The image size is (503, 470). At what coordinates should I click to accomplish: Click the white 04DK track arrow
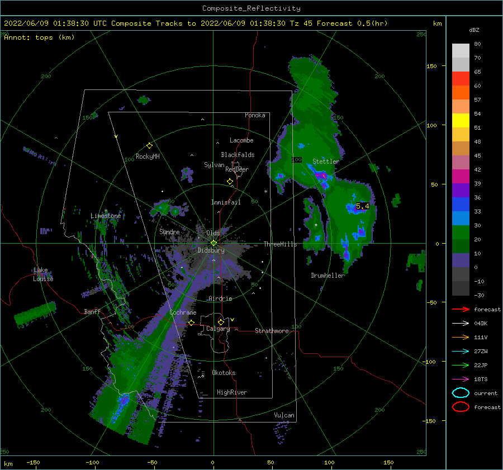461,324
